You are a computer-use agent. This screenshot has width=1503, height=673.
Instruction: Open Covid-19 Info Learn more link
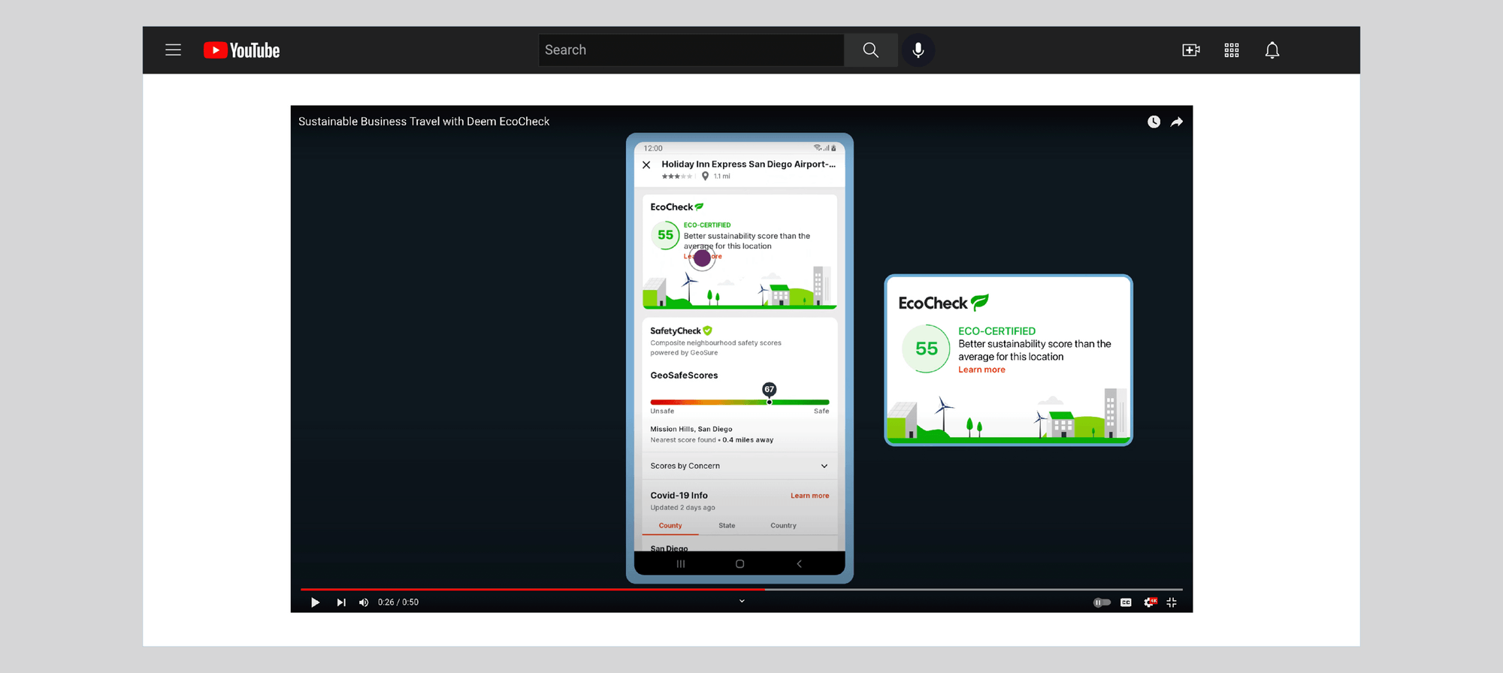click(809, 496)
